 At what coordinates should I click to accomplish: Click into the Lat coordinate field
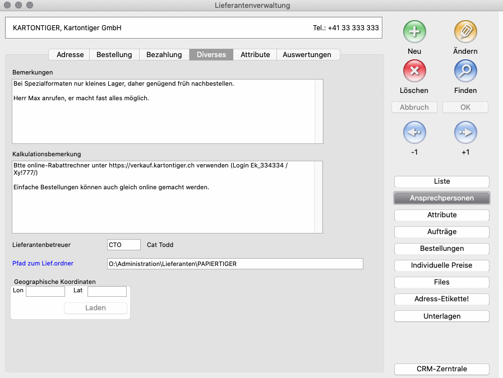[107, 291]
